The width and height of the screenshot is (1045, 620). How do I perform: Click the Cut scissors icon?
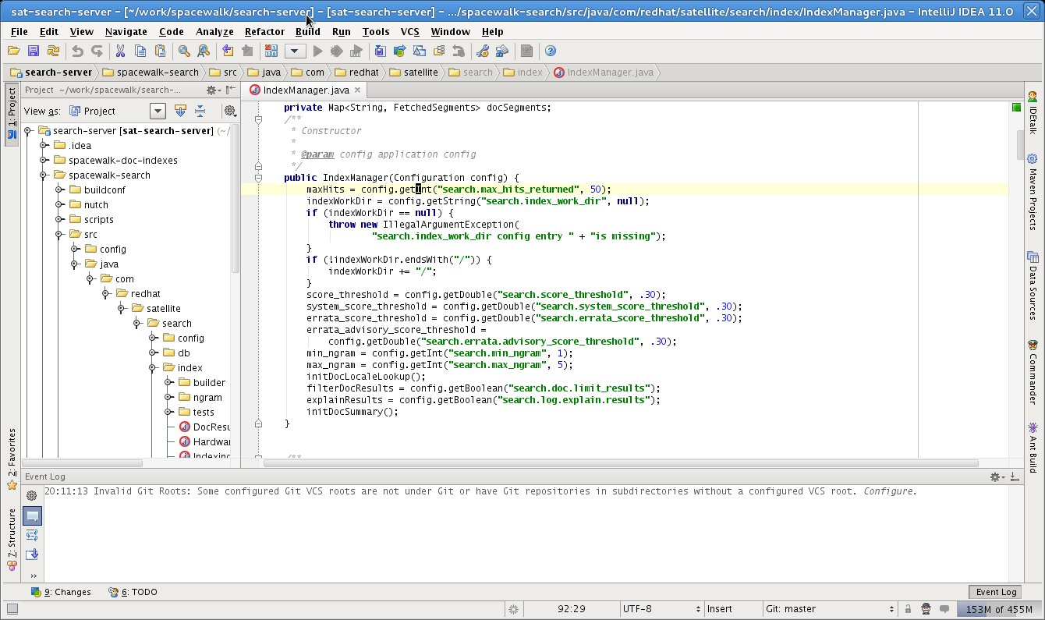click(121, 51)
